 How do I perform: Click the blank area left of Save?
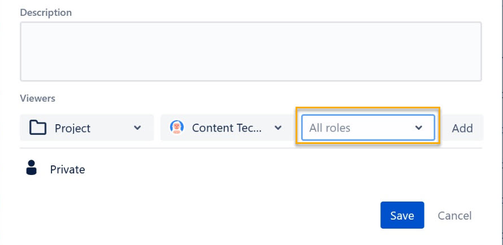coord(199,215)
